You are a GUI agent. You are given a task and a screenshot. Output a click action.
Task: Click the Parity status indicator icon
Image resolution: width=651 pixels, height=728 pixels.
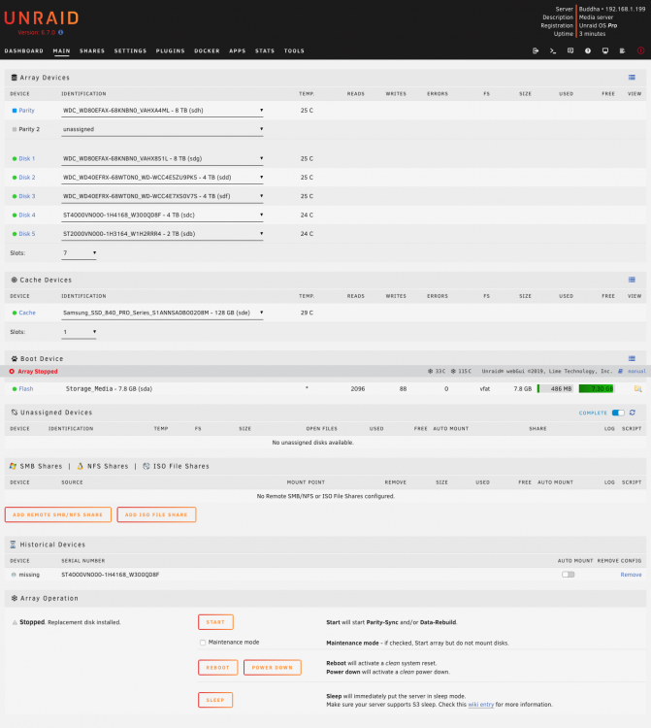(15, 111)
